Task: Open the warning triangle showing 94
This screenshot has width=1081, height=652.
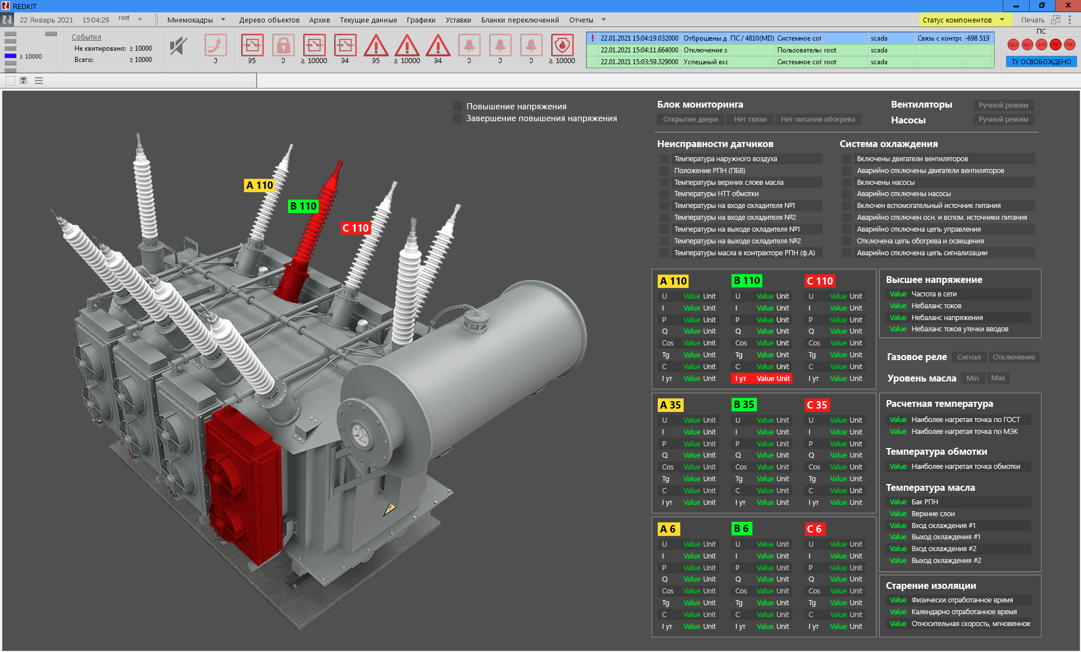Action: pos(438,45)
